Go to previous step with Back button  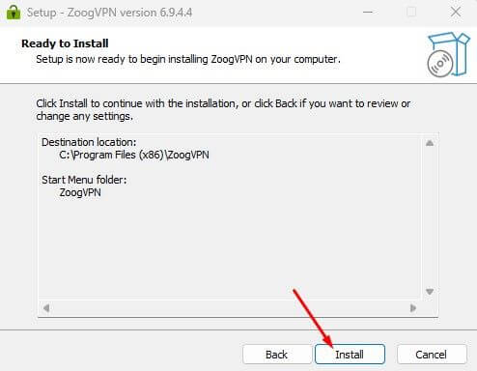point(277,355)
